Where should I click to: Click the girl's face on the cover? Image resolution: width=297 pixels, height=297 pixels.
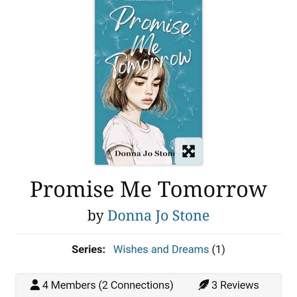148,89
